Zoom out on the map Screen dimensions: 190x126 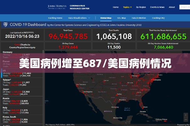[x=186, y=120]
